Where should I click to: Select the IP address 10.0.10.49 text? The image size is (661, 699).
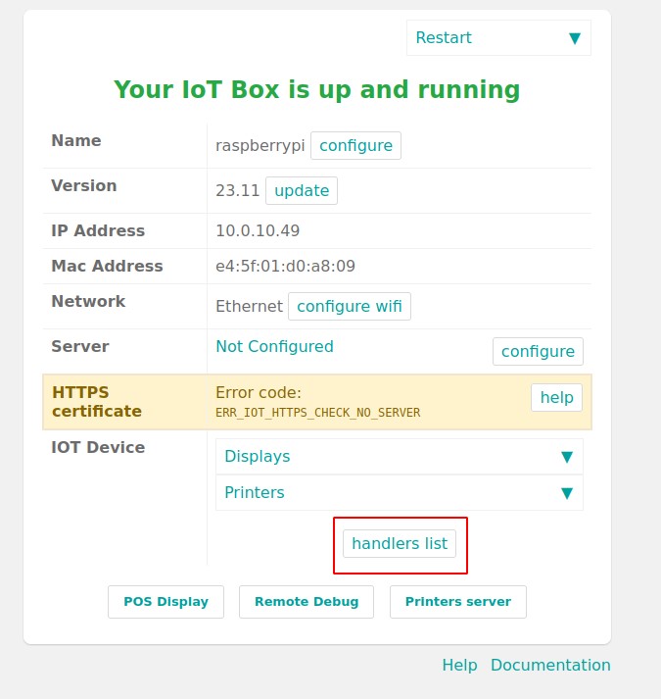coord(258,231)
